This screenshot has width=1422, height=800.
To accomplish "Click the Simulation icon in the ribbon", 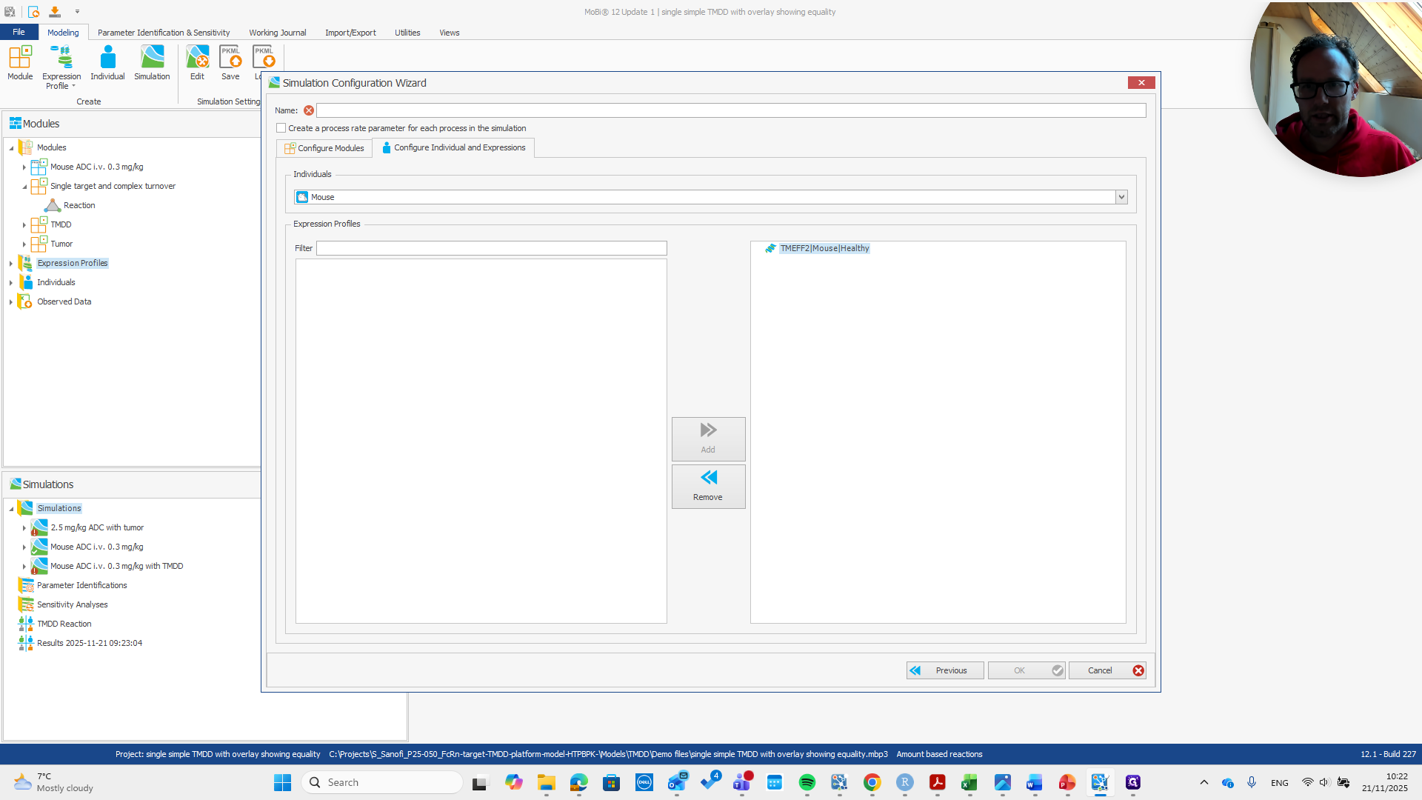I will [152, 58].
